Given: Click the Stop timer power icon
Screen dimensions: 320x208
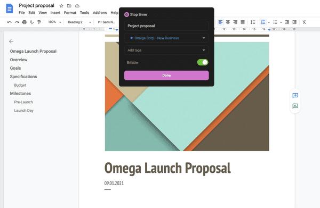Looking at the screenshot, I should [x=126, y=14].
